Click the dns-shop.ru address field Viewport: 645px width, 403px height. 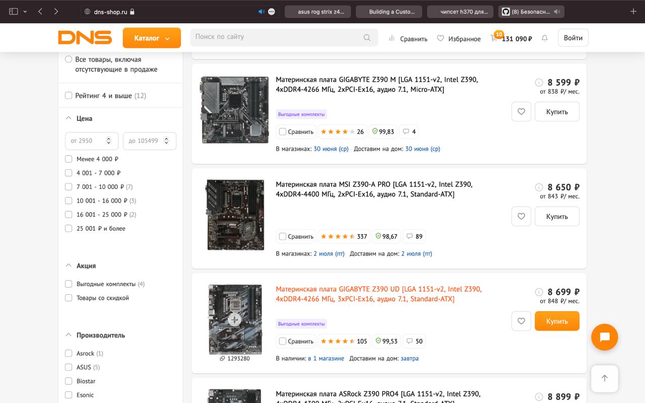coord(180,11)
